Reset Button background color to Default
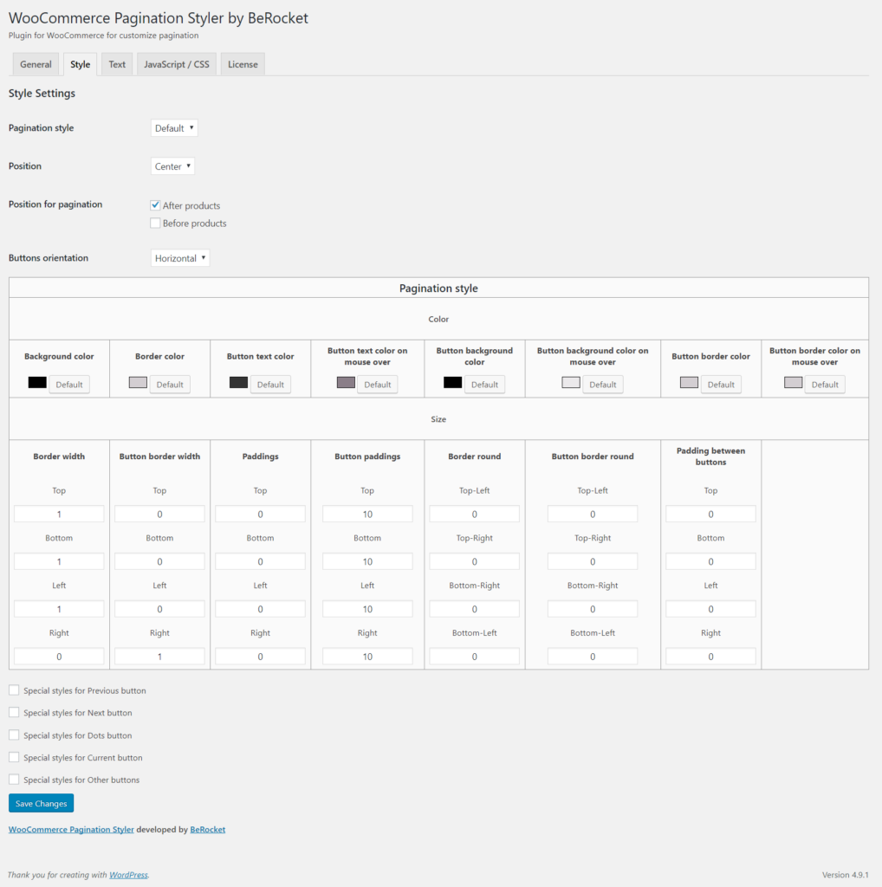 pyautogui.click(x=485, y=384)
